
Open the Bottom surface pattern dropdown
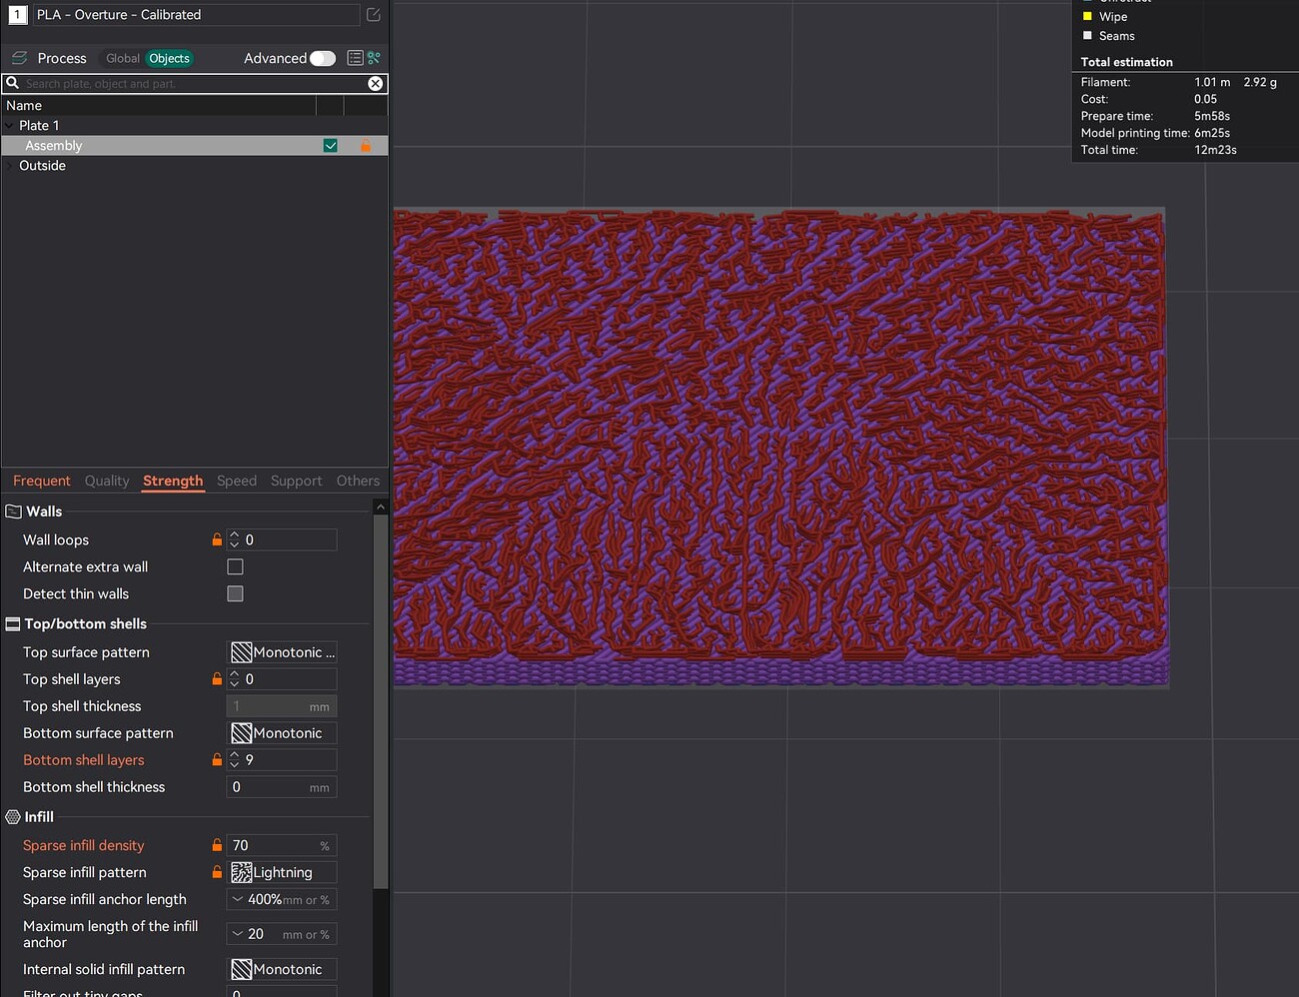pyautogui.click(x=282, y=733)
